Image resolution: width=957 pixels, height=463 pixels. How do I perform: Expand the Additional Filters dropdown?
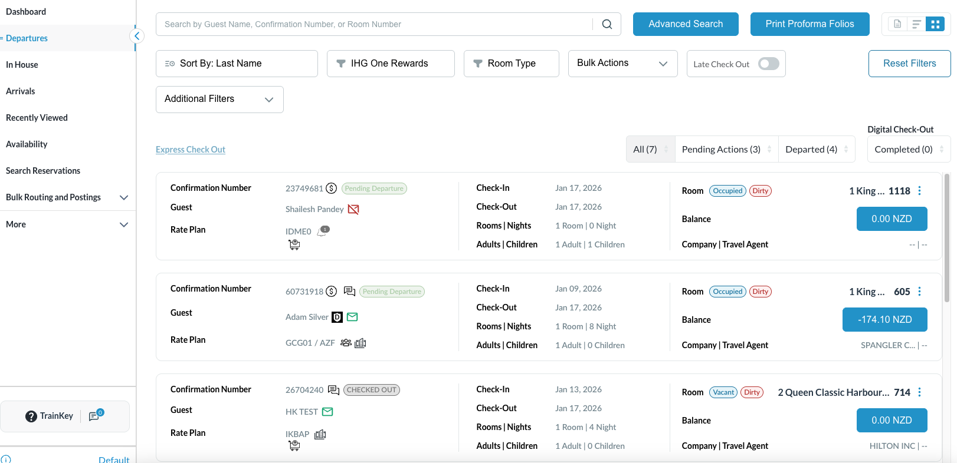[219, 100]
